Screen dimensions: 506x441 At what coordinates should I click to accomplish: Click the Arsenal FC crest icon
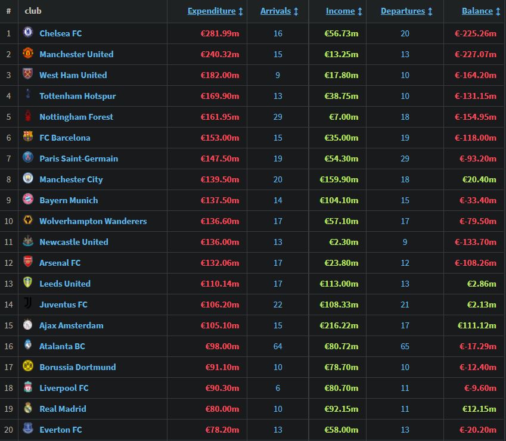click(x=28, y=263)
